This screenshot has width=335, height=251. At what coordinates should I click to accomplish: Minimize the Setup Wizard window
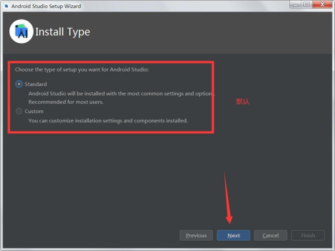pyautogui.click(x=296, y=5)
